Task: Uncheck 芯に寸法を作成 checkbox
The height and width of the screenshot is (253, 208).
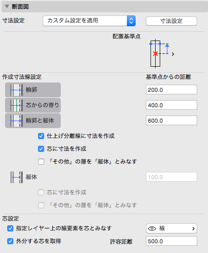Action: coord(41,149)
